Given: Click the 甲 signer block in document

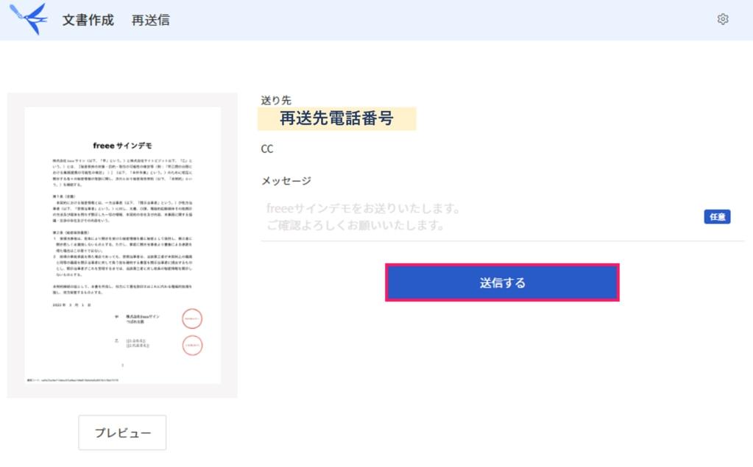Looking at the screenshot, I should pos(138,318).
